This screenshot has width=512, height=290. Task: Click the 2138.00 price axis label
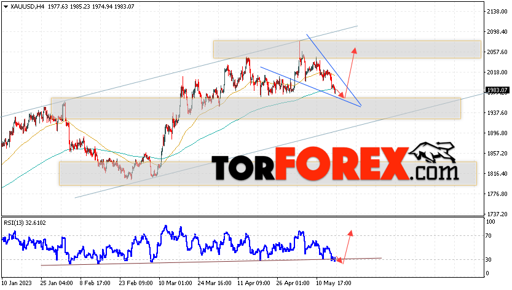[x=497, y=12]
